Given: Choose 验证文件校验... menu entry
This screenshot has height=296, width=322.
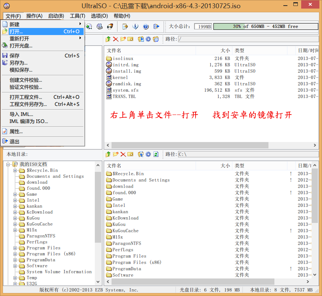Looking at the screenshot, I should click(x=43, y=87).
